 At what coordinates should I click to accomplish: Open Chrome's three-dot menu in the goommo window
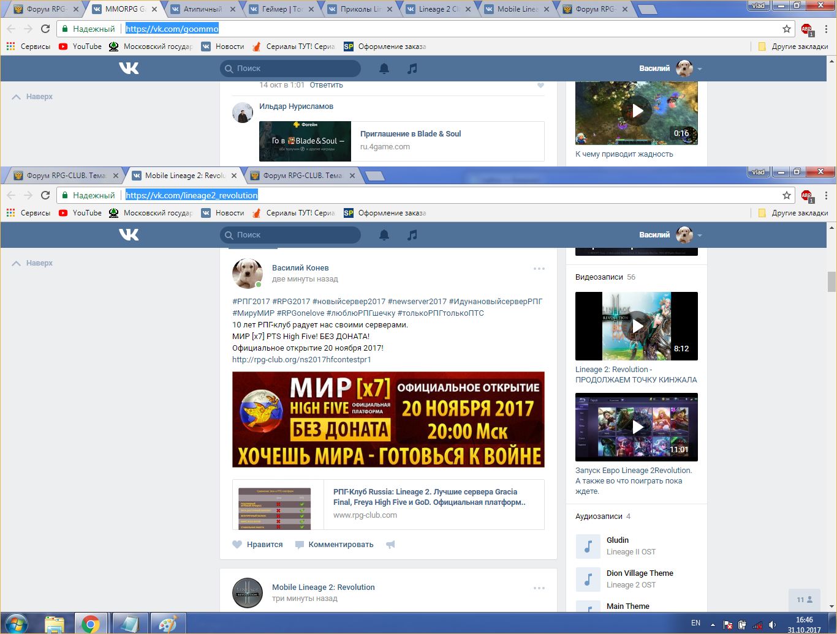coord(826,29)
